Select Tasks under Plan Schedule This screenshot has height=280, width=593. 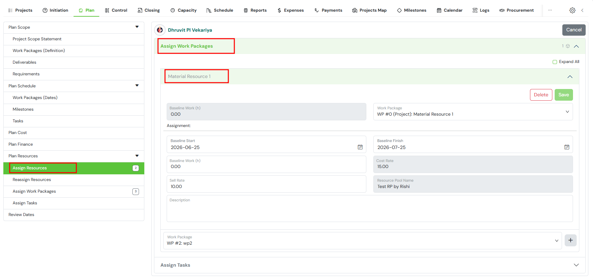click(74, 121)
